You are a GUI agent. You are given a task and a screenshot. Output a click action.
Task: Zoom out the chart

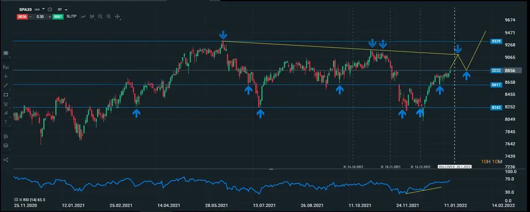[x=100, y=16]
